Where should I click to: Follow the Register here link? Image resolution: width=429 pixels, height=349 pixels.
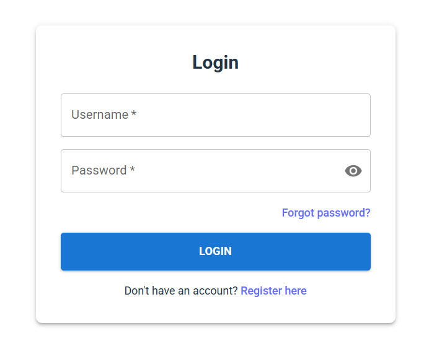coord(273,291)
